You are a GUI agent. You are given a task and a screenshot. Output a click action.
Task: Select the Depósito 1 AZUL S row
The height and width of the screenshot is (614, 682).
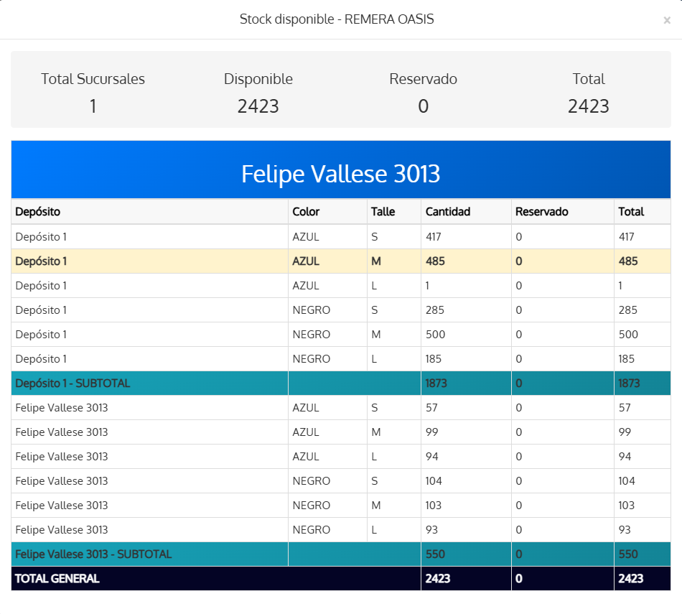point(341,237)
